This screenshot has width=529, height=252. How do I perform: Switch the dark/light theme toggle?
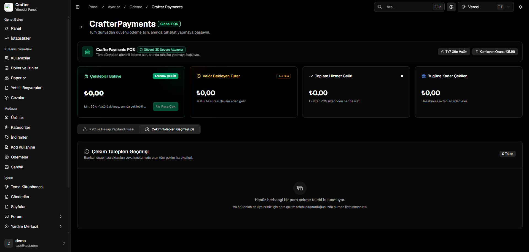(x=451, y=7)
